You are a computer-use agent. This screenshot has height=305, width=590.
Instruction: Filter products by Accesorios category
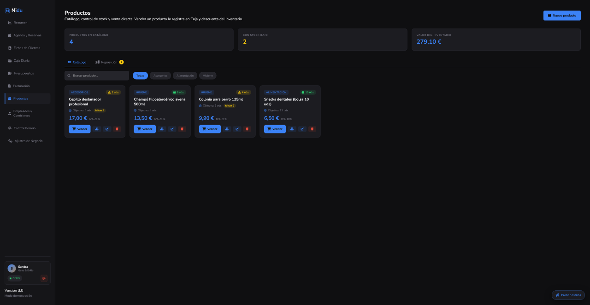(x=160, y=75)
